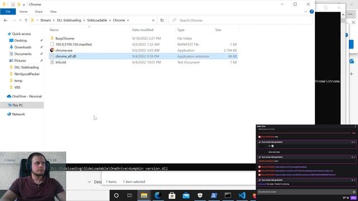The width and height of the screenshot is (358, 201).
Task: Open Visual Studio Code on taskbar
Action: pyautogui.click(x=242, y=195)
